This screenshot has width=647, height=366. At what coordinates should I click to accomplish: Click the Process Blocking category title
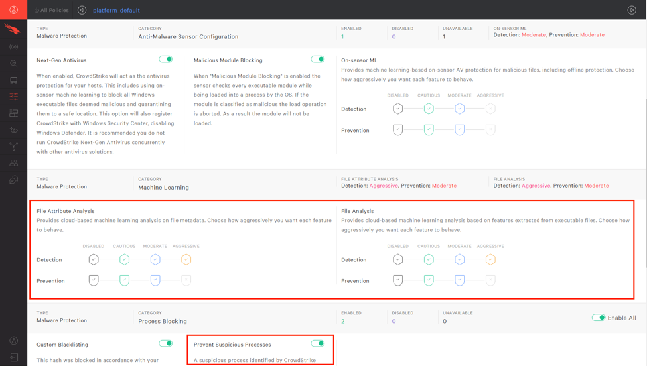(163, 321)
